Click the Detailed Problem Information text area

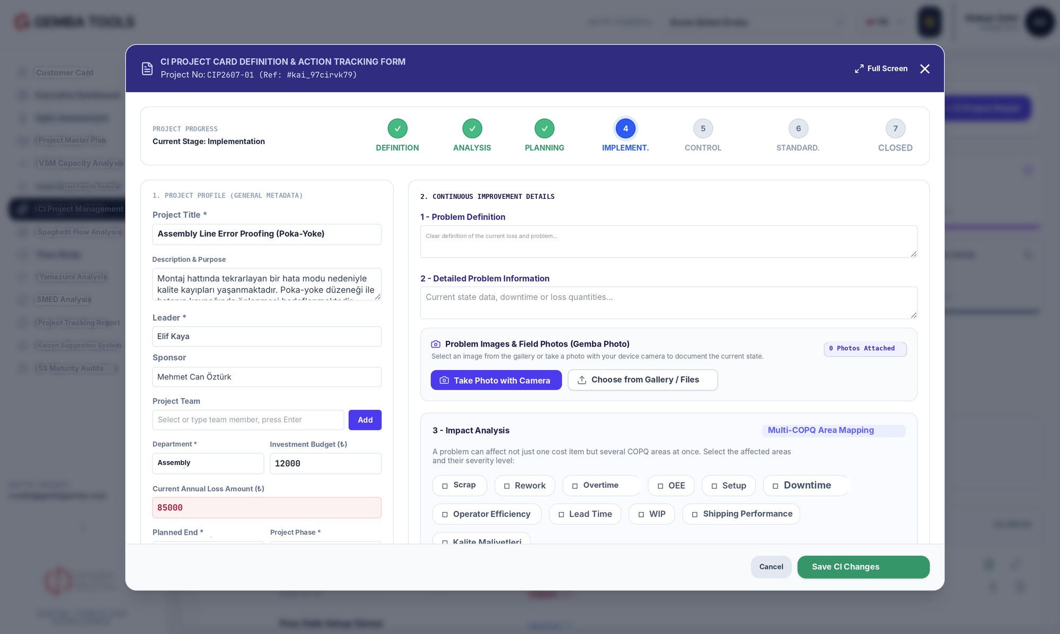pyautogui.click(x=669, y=303)
